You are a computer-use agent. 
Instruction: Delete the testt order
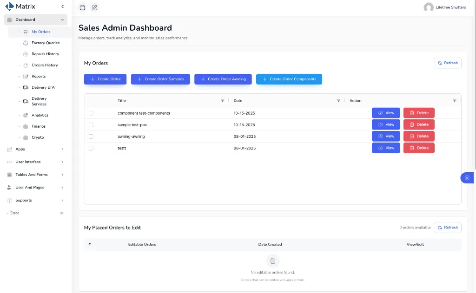pyautogui.click(x=419, y=148)
